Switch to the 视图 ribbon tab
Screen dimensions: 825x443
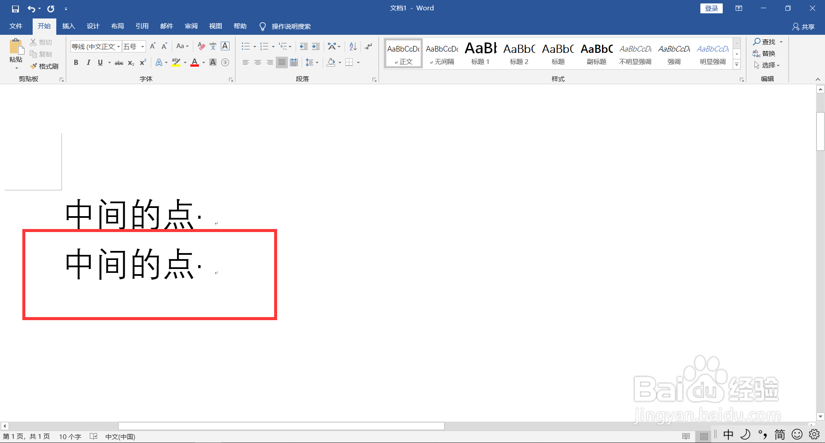(216, 26)
